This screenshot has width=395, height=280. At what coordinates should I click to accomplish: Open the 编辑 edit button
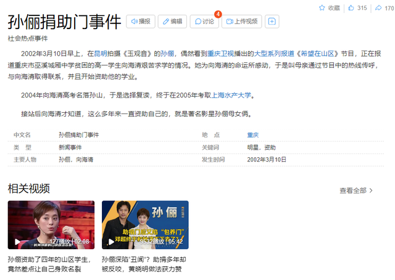click(x=172, y=22)
